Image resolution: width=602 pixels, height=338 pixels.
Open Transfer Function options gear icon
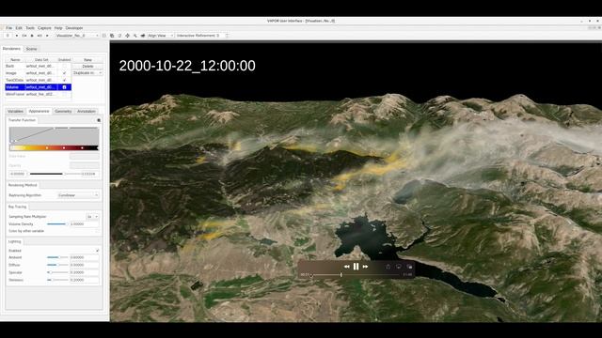pyautogui.click(x=99, y=120)
